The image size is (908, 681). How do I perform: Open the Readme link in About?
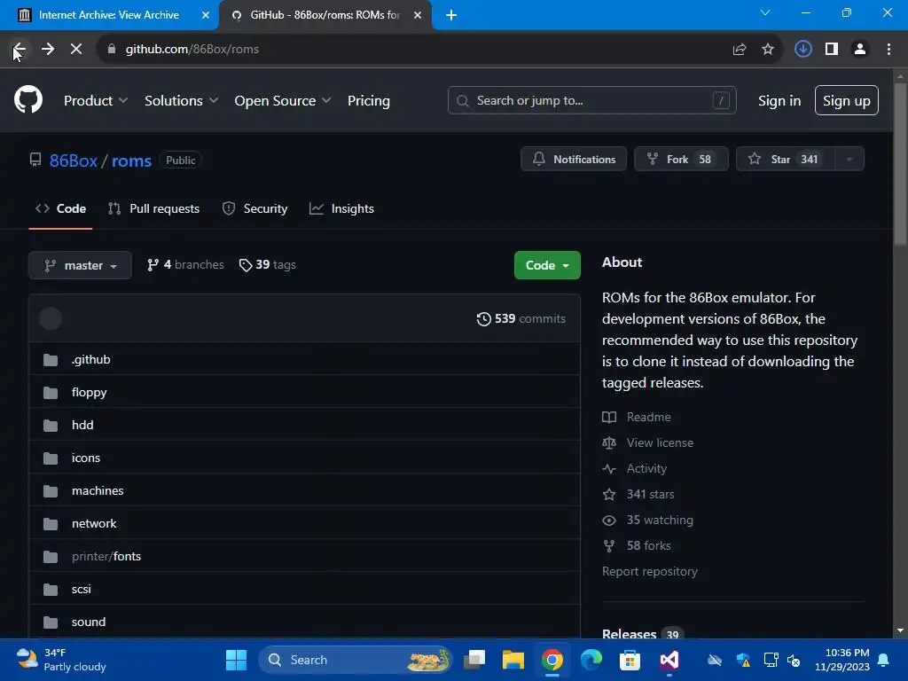[x=648, y=417]
